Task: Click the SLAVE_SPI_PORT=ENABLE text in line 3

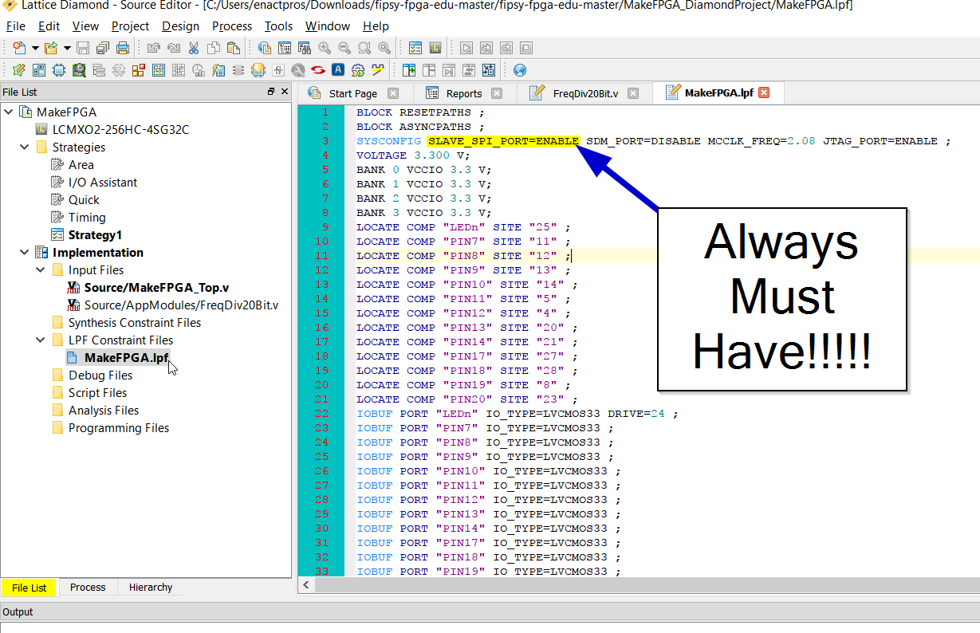Action: click(503, 141)
